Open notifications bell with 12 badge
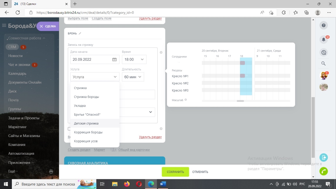 324,39
